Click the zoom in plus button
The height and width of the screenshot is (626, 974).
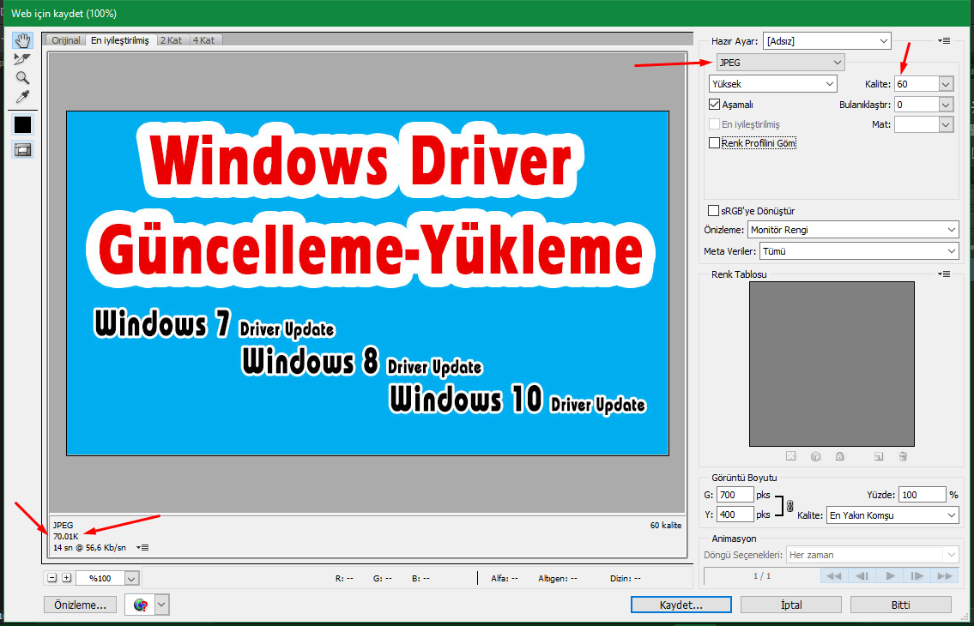pos(66,578)
